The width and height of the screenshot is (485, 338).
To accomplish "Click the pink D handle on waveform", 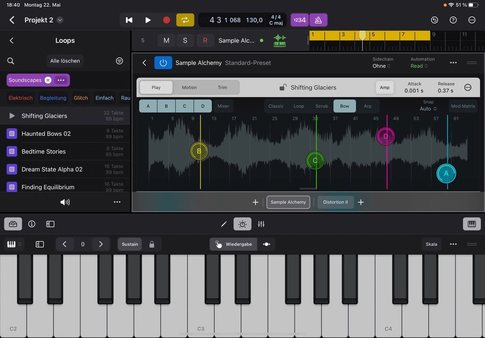I will (x=386, y=136).
